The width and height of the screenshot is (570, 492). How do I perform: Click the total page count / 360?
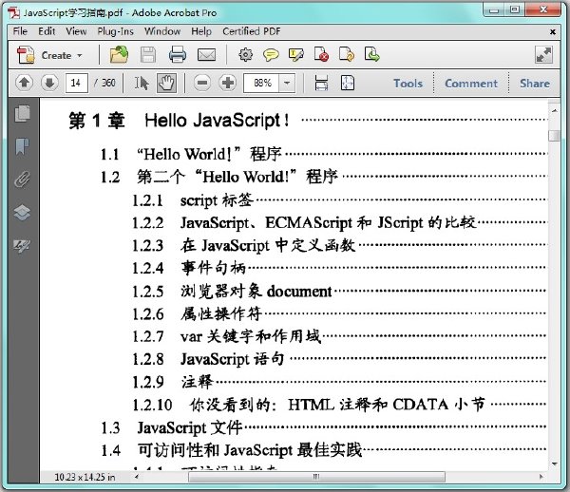(x=105, y=84)
